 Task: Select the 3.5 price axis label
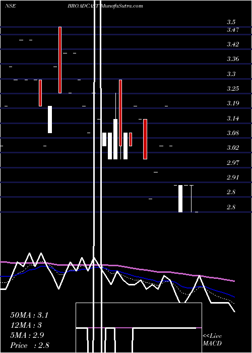pos(231,22)
